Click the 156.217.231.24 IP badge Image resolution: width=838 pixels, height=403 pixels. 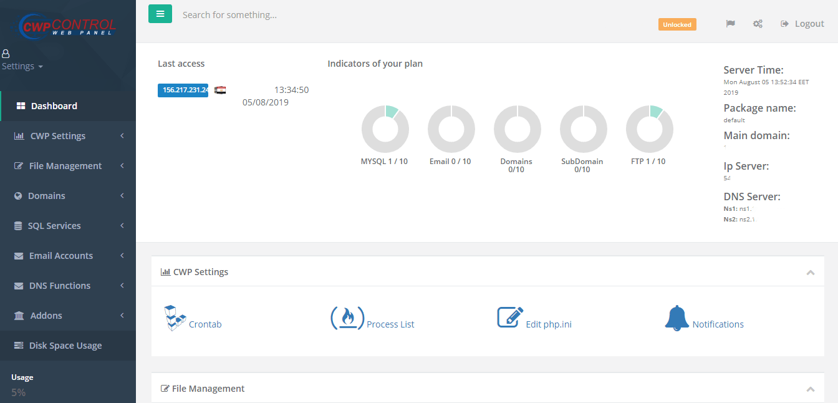click(183, 90)
